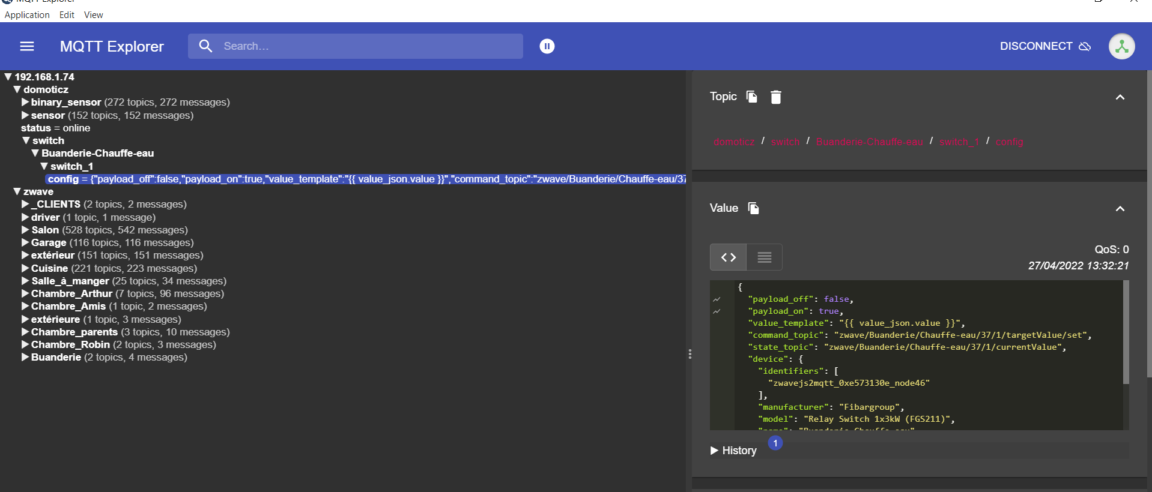The height and width of the screenshot is (492, 1152).
Task: Click switch_1 in topic breadcrumb
Action: (959, 142)
